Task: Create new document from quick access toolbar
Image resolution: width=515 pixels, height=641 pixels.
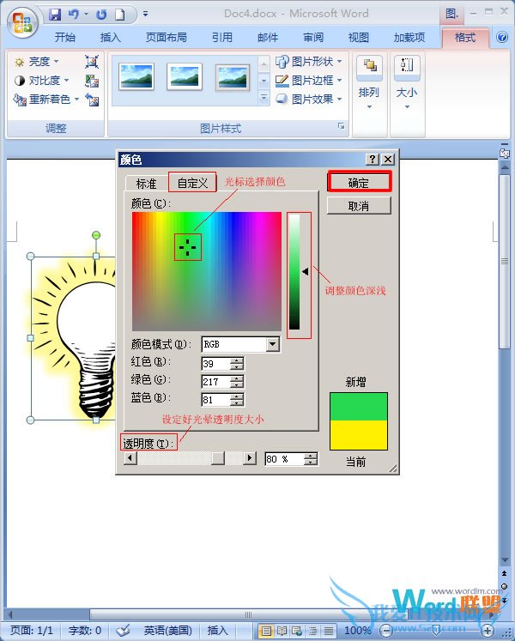Action: coord(119,15)
